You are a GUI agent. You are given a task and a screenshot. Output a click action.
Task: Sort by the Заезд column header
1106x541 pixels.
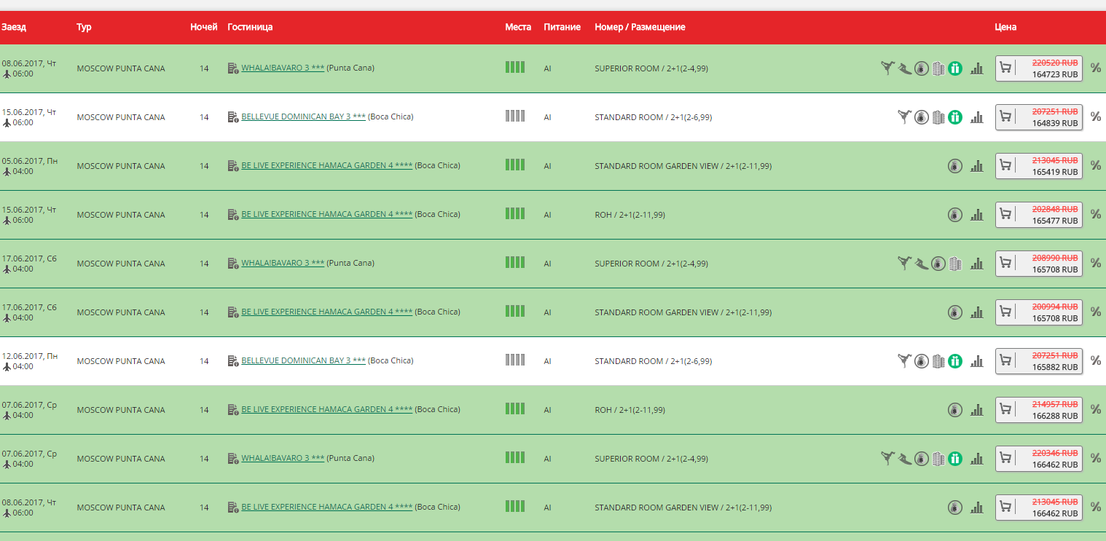(14, 27)
